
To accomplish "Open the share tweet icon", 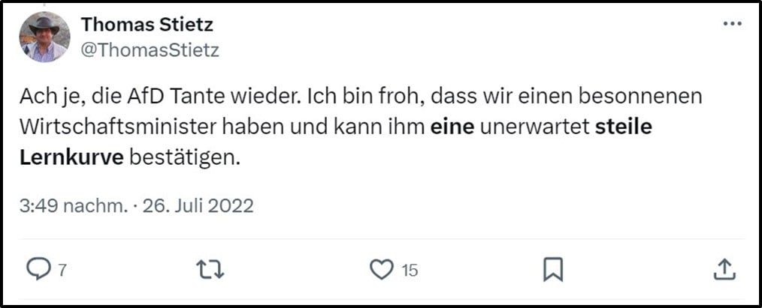I will pyautogui.click(x=723, y=269).
